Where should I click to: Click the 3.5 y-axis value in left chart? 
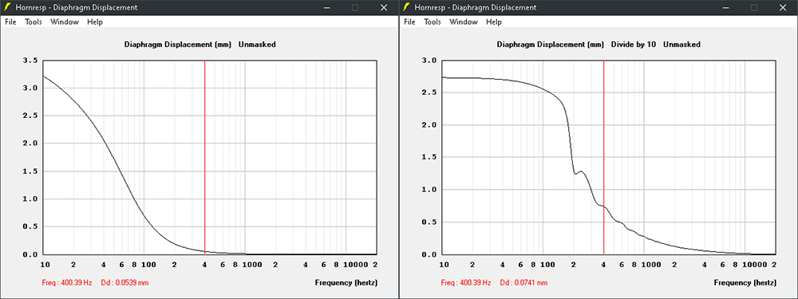(x=30, y=61)
